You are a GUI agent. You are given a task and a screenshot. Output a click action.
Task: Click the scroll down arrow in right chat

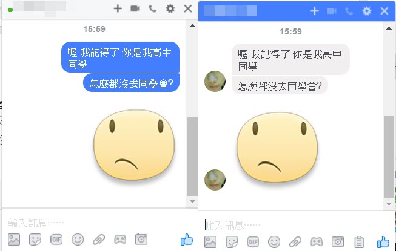[x=389, y=204]
